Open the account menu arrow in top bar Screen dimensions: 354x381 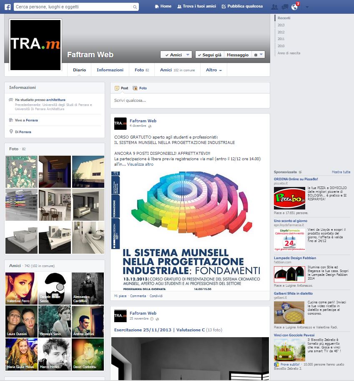pyautogui.click(x=307, y=7)
